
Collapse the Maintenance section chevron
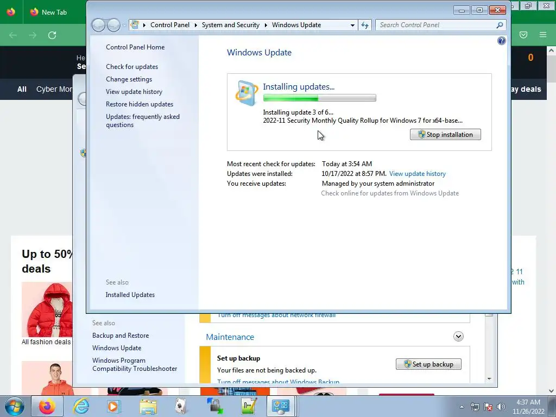tap(458, 337)
